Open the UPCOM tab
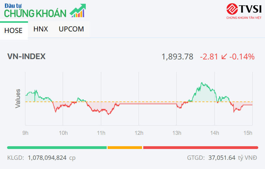 pyautogui.click(x=71, y=29)
